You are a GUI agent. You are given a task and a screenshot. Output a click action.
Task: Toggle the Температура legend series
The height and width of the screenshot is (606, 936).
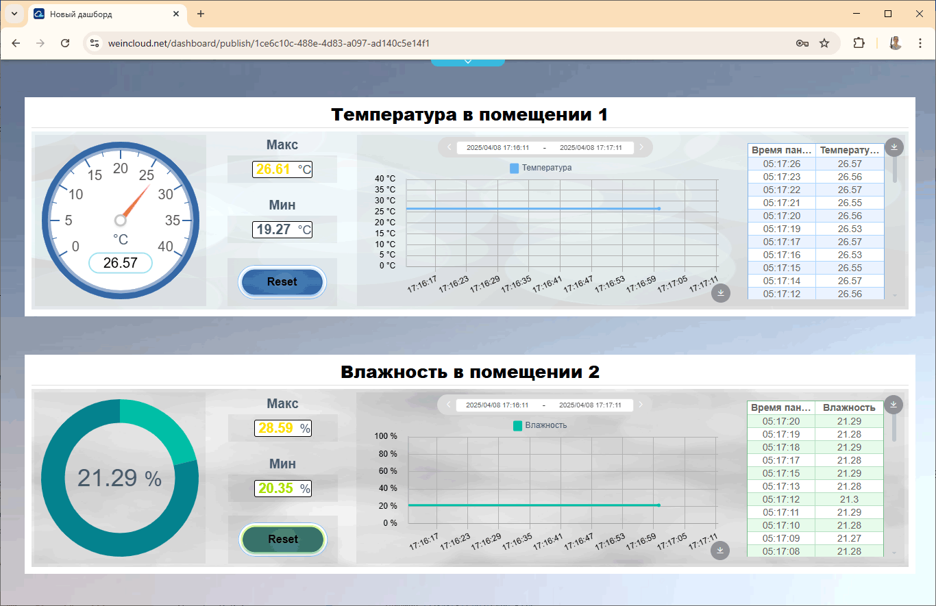pyautogui.click(x=541, y=168)
